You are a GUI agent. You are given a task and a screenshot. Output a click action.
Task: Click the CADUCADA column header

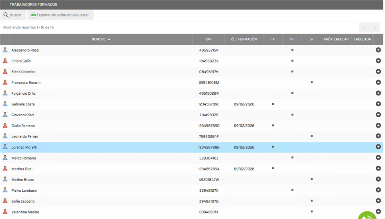click(x=363, y=39)
